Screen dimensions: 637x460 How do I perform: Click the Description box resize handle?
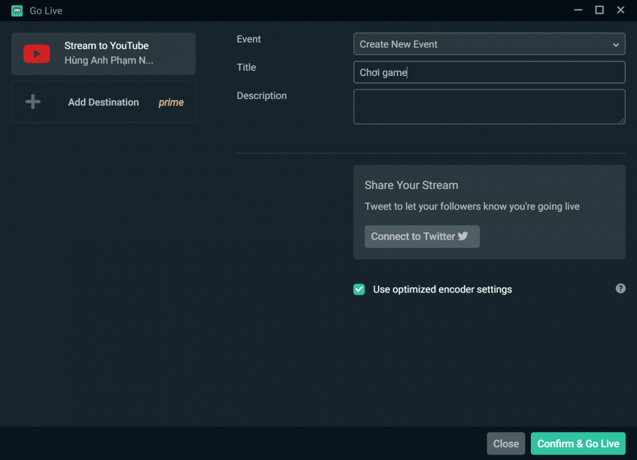[622, 121]
